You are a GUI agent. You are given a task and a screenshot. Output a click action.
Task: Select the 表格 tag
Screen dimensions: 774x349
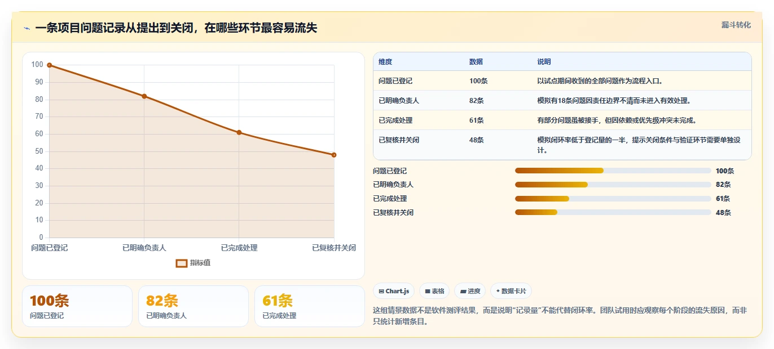[434, 291]
